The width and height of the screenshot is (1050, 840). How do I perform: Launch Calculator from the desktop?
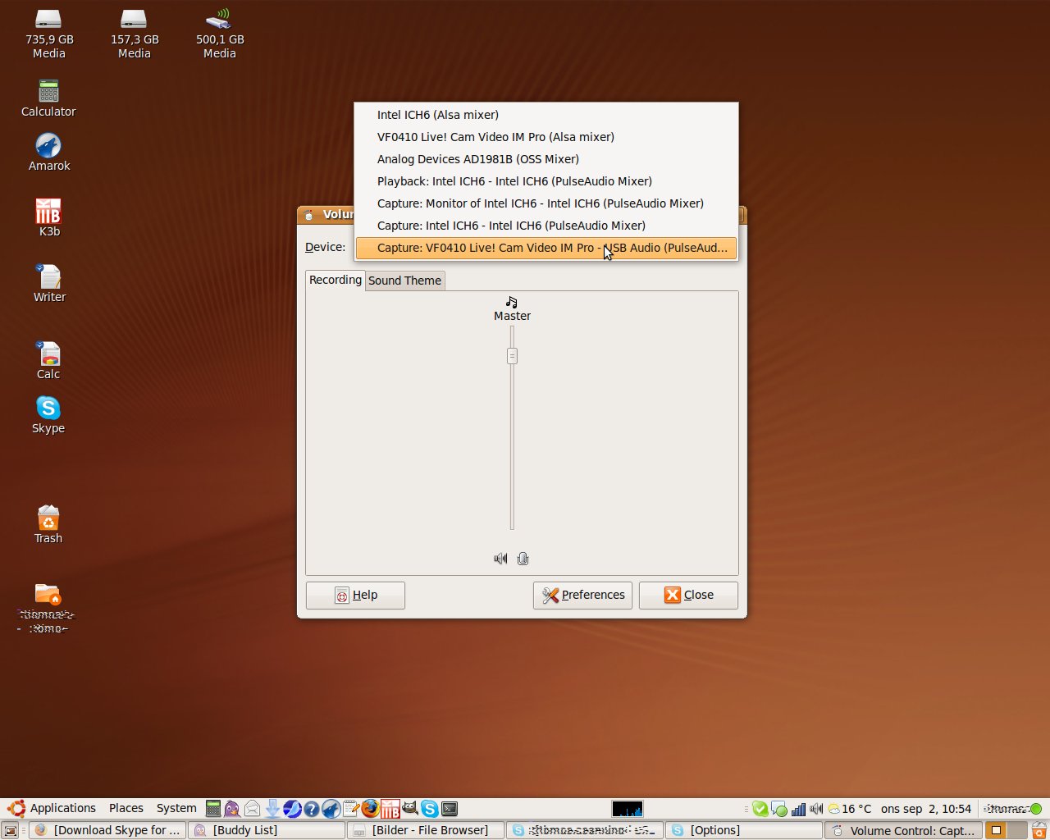[x=48, y=98]
